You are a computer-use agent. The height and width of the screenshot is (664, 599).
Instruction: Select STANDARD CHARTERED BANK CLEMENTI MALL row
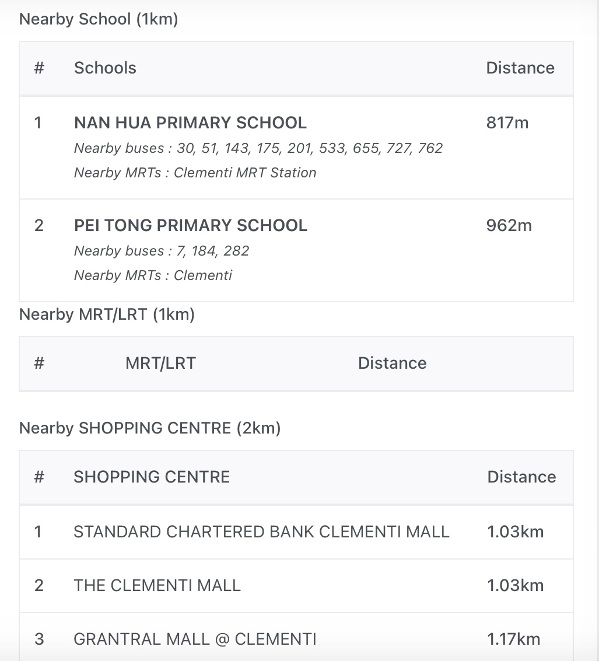(x=261, y=532)
